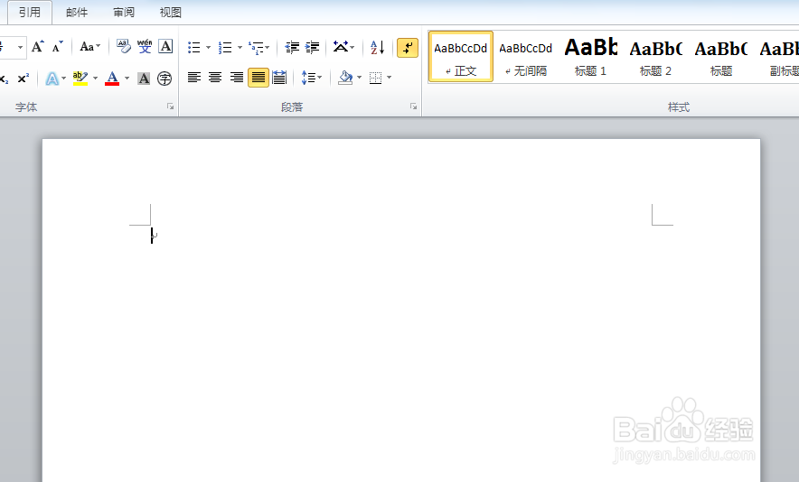Clear formatting with the eraser icon
799x482 pixels.
pos(123,47)
